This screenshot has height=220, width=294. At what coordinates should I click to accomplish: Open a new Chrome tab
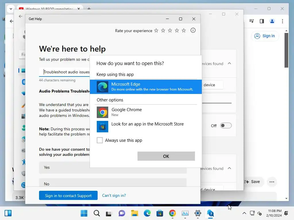[x=89, y=8]
